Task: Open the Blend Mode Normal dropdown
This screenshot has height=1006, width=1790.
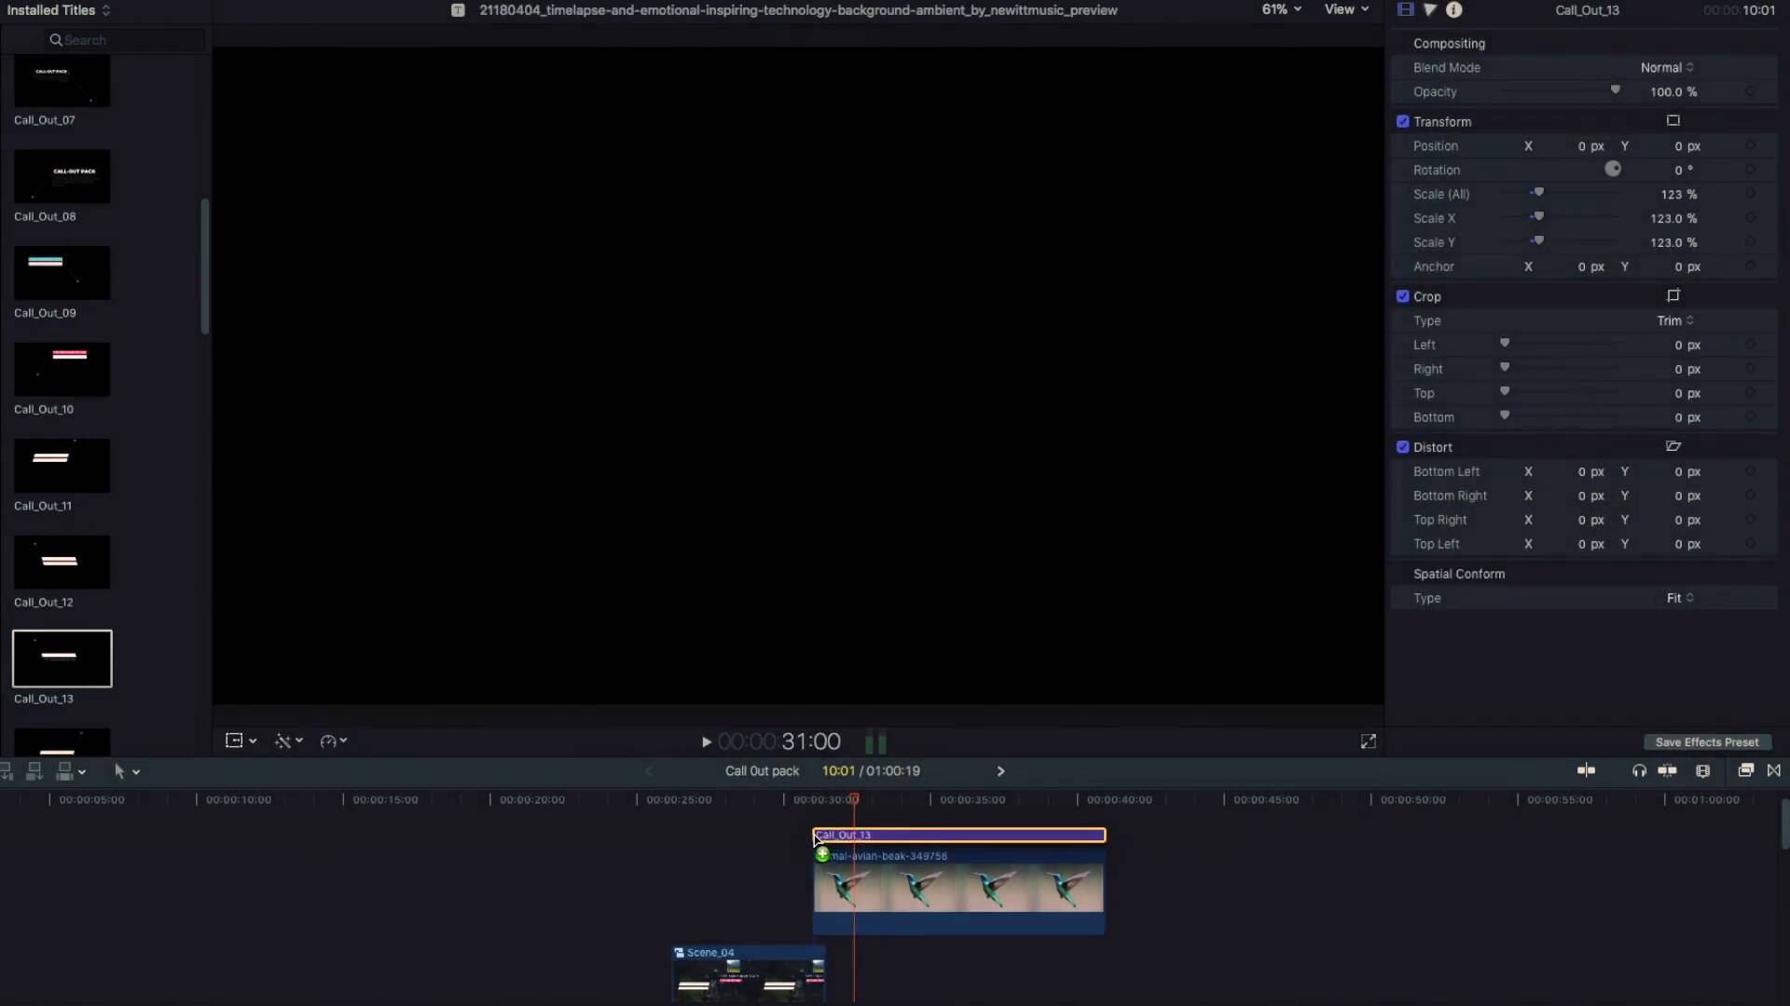Action: coord(1667,68)
